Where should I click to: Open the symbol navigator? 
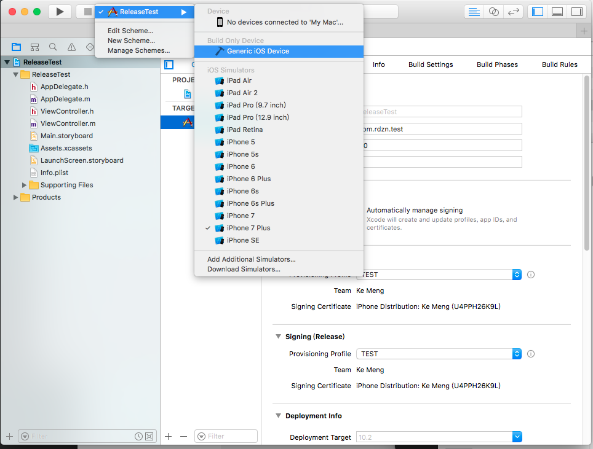[35, 47]
